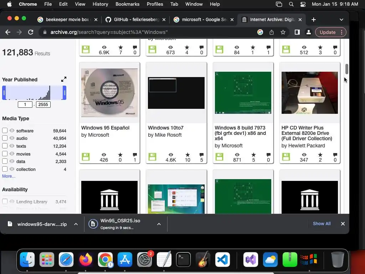Image resolution: width=365 pixels, height=274 pixels.
Task: Open the History menu
Action: click(100, 4)
